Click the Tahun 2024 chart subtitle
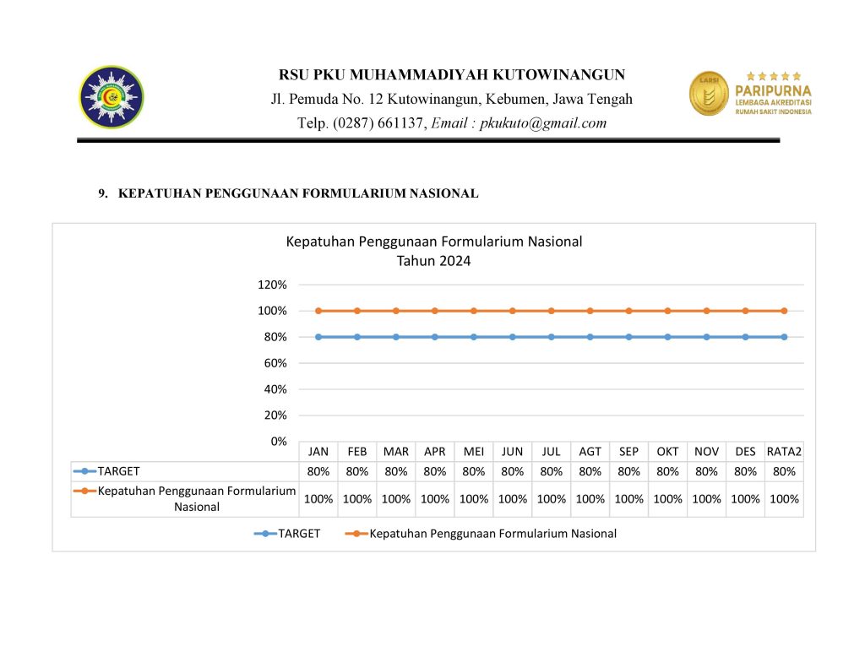The height and width of the screenshot is (668, 865). [x=433, y=261]
